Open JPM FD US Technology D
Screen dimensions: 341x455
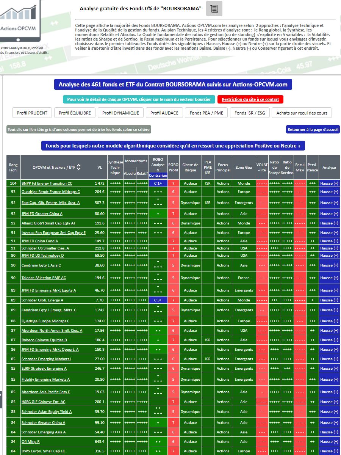[x=42, y=256]
